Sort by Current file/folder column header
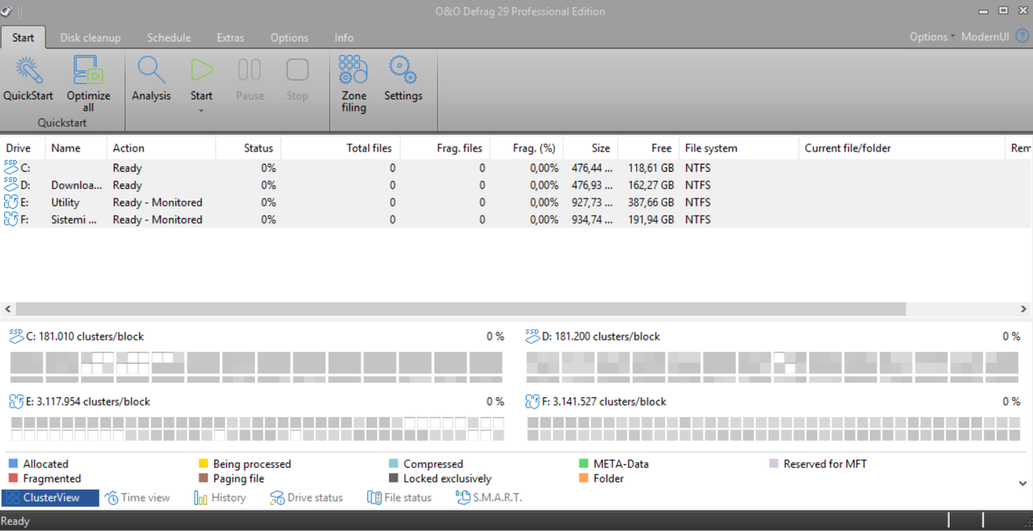Image resolution: width=1033 pixels, height=531 pixels. pos(901,148)
